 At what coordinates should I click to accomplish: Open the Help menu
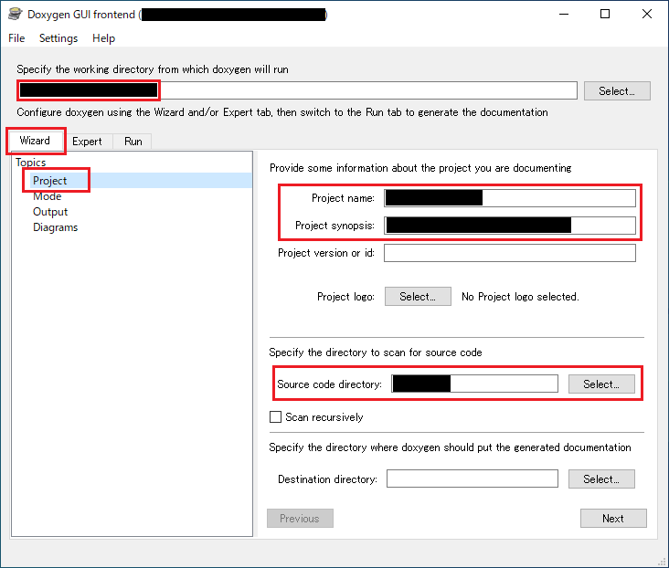pyautogui.click(x=103, y=38)
